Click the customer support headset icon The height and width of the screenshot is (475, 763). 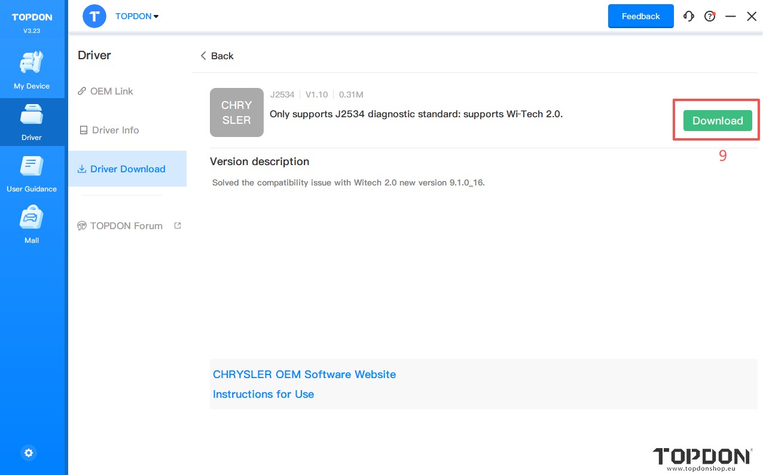(x=689, y=17)
